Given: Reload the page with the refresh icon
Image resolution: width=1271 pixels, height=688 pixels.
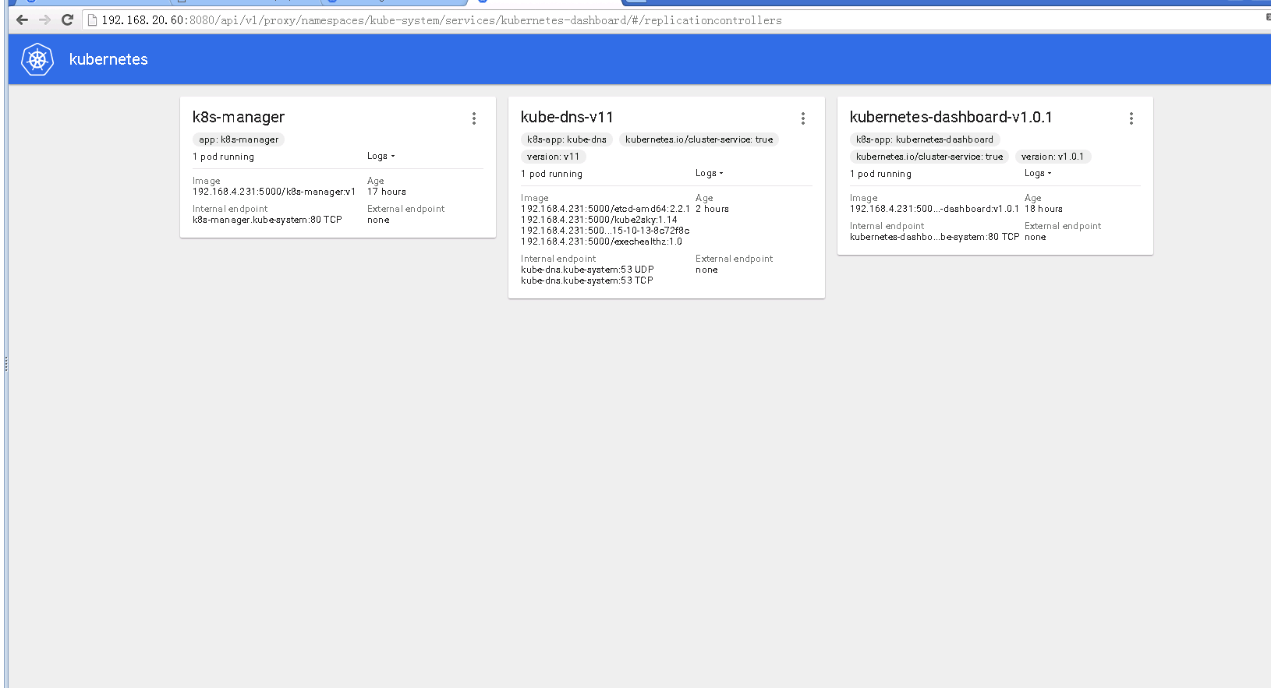Looking at the screenshot, I should point(67,20).
